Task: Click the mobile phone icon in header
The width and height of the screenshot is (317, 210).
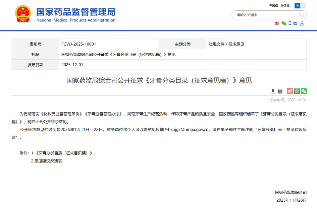Action: (x=289, y=23)
